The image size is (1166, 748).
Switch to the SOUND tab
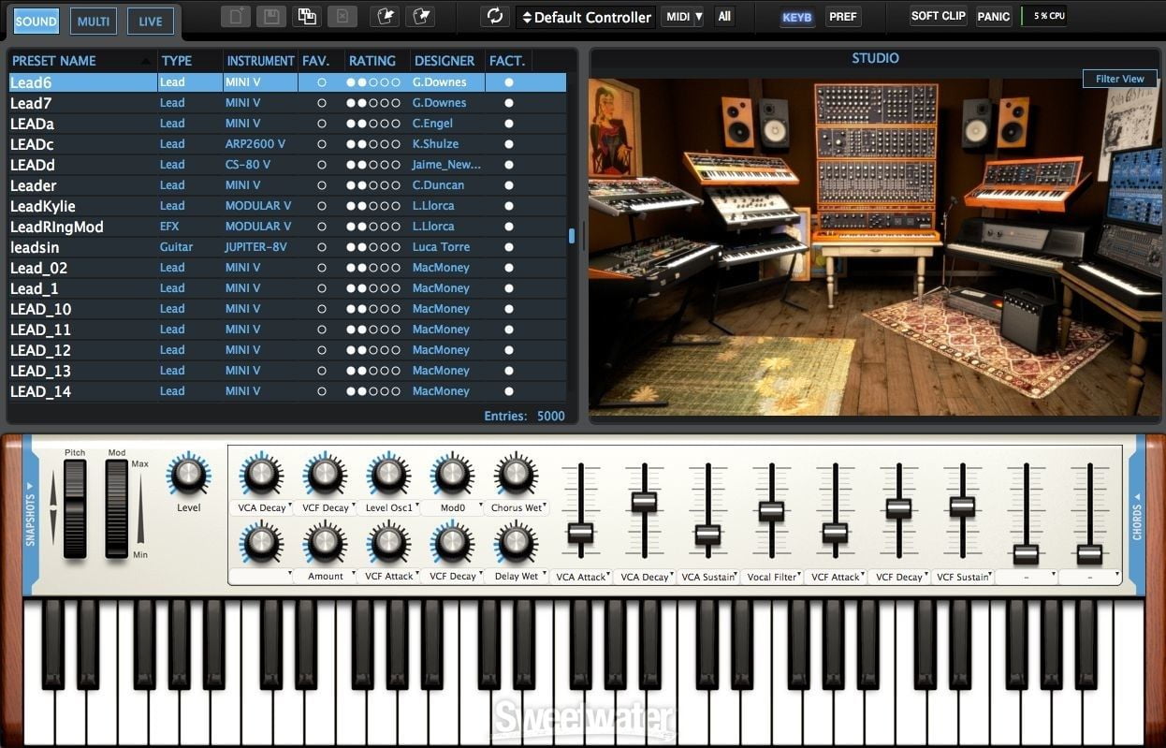click(36, 21)
